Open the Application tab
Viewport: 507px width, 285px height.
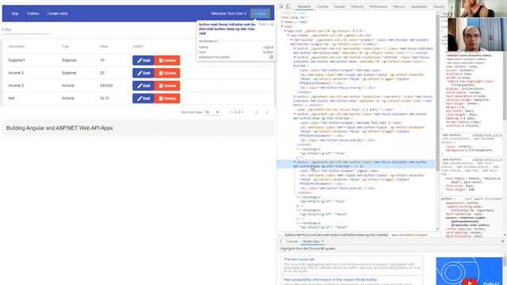(x=419, y=6)
